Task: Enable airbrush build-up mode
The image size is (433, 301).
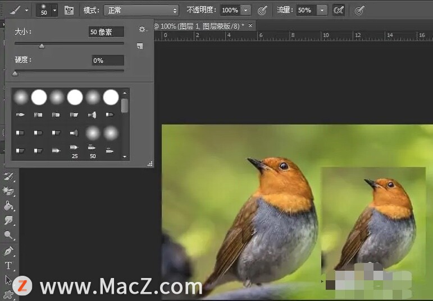Action: [339, 10]
